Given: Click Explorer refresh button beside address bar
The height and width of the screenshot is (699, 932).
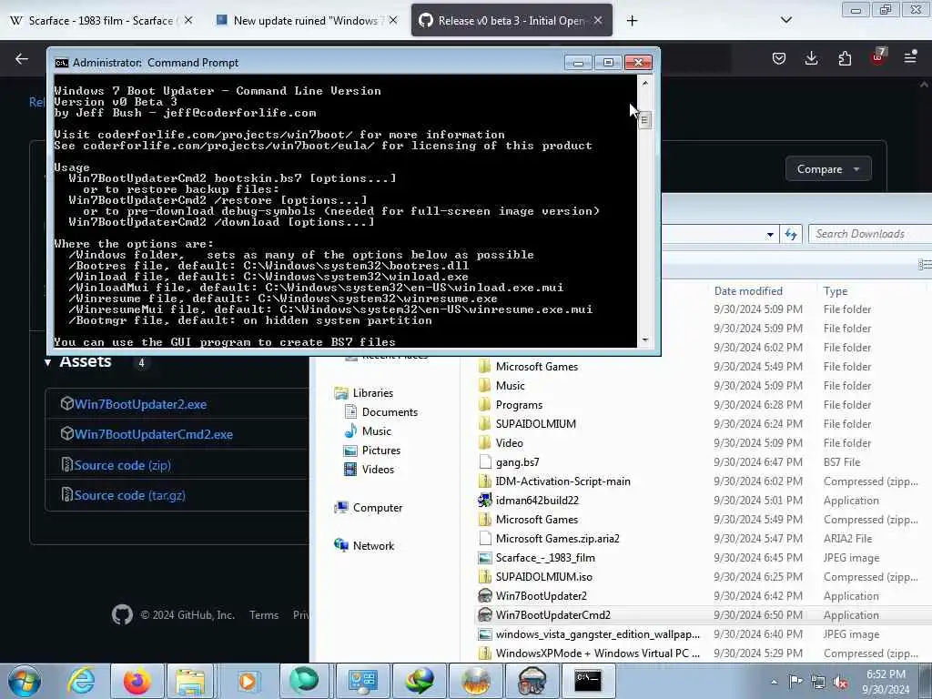Looking at the screenshot, I should pyautogui.click(x=791, y=234).
